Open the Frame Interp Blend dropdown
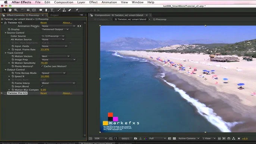 58,83
